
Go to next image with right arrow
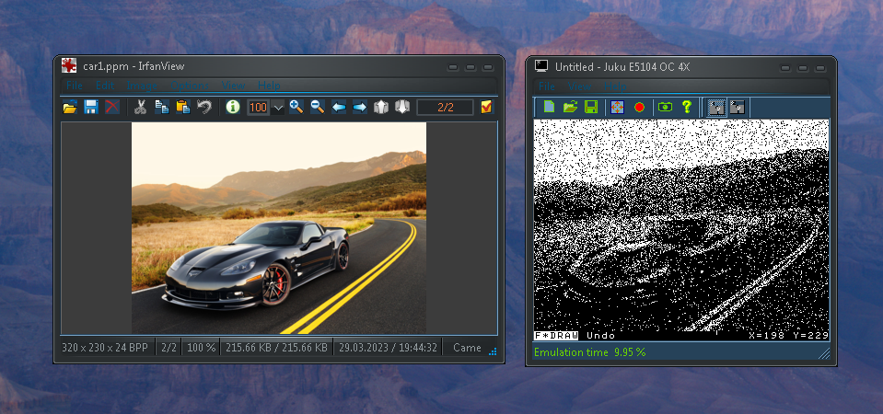tap(359, 108)
